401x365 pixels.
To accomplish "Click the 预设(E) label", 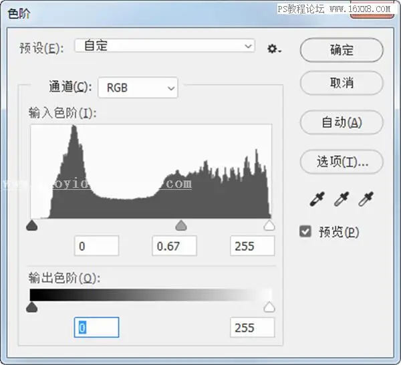I will [x=41, y=48].
